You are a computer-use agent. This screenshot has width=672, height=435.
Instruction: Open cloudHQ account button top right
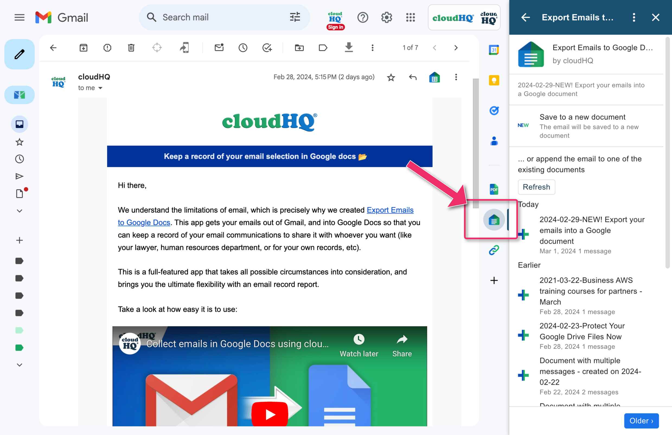(464, 18)
